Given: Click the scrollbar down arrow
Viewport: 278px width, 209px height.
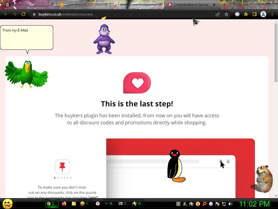Looking at the screenshot, I should click(276, 196).
